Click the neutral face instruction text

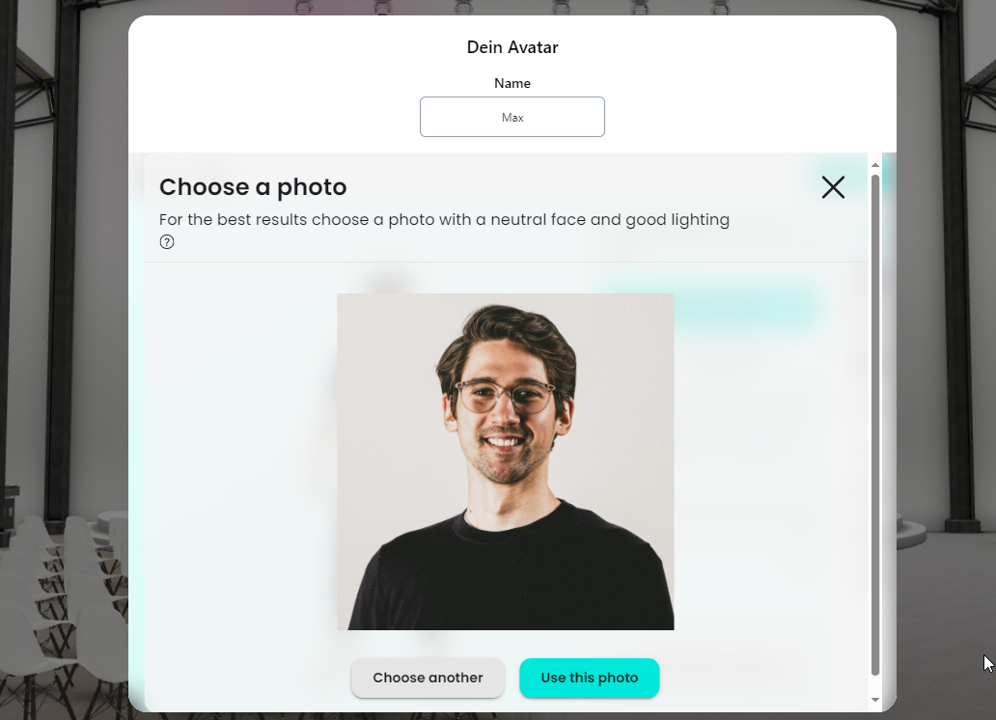click(444, 220)
